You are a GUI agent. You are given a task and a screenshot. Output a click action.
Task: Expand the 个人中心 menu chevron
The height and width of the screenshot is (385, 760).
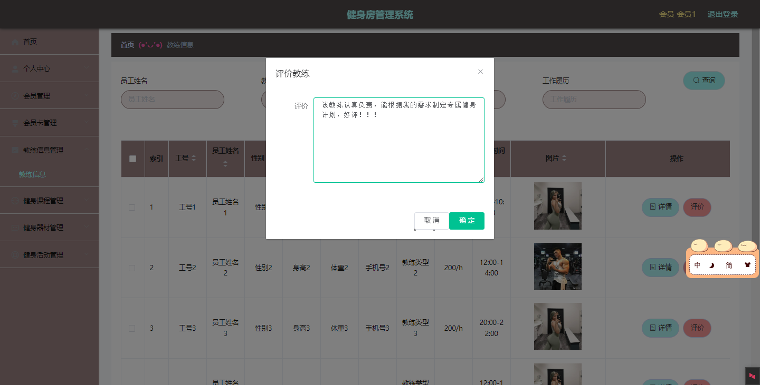point(87,68)
